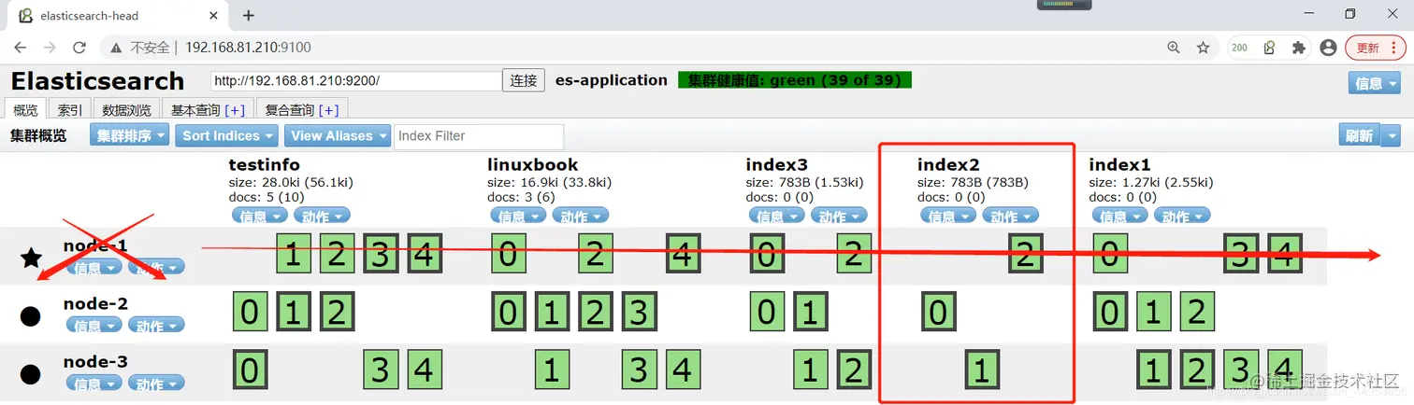
Task: Switch to the 数据浏览 tab
Action: click(x=126, y=109)
